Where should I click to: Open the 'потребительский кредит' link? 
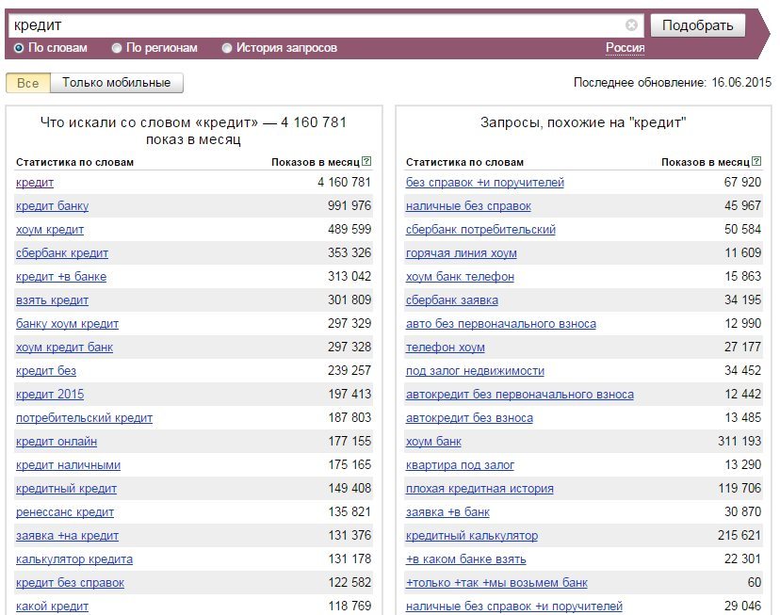tap(84, 418)
